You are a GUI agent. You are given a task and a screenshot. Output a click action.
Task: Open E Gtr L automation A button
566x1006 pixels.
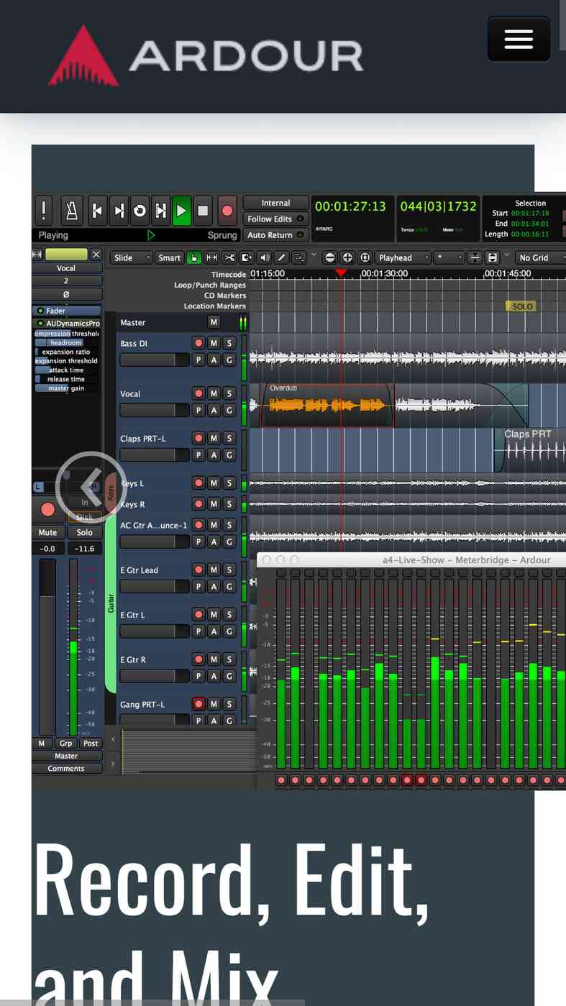(x=214, y=631)
